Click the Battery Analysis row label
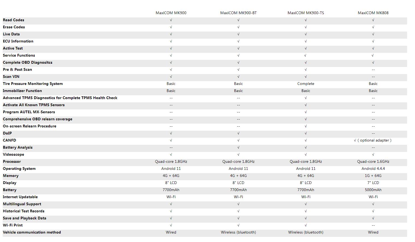415x242 pixels. pos(18,147)
